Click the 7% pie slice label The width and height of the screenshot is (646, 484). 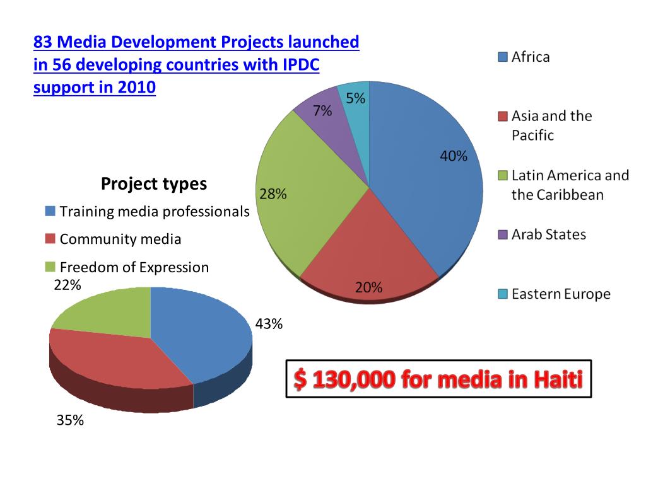tap(322, 111)
